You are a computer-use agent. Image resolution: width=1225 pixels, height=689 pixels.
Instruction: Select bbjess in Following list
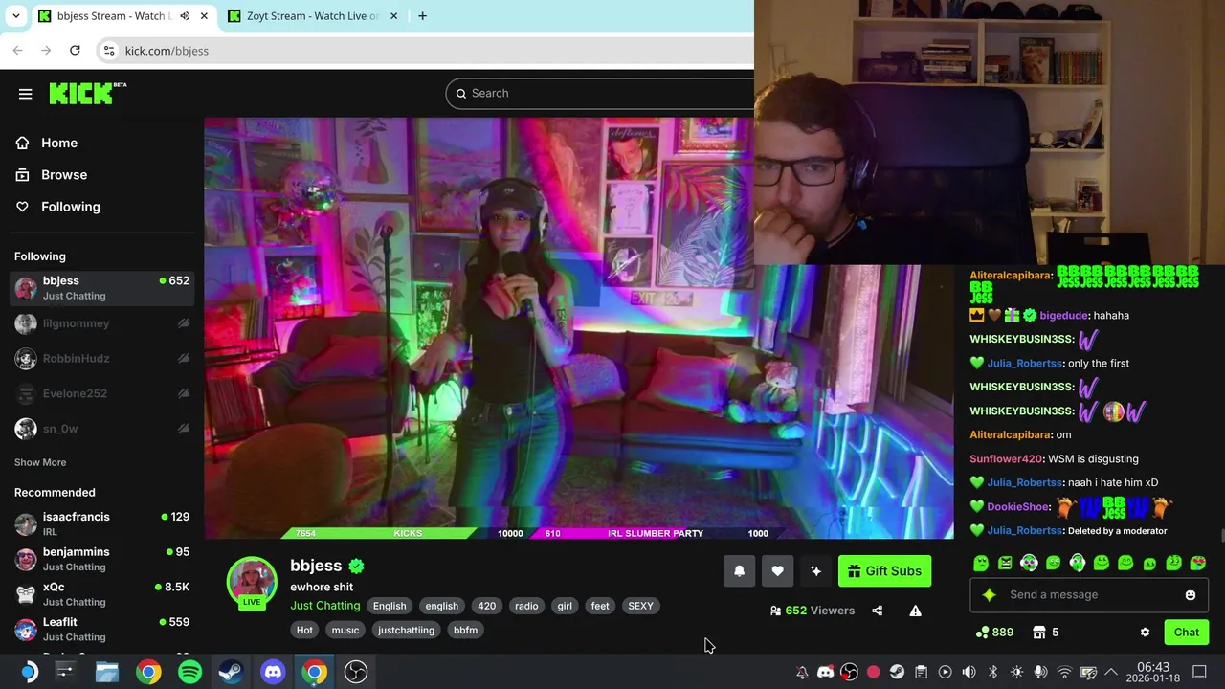(x=101, y=288)
